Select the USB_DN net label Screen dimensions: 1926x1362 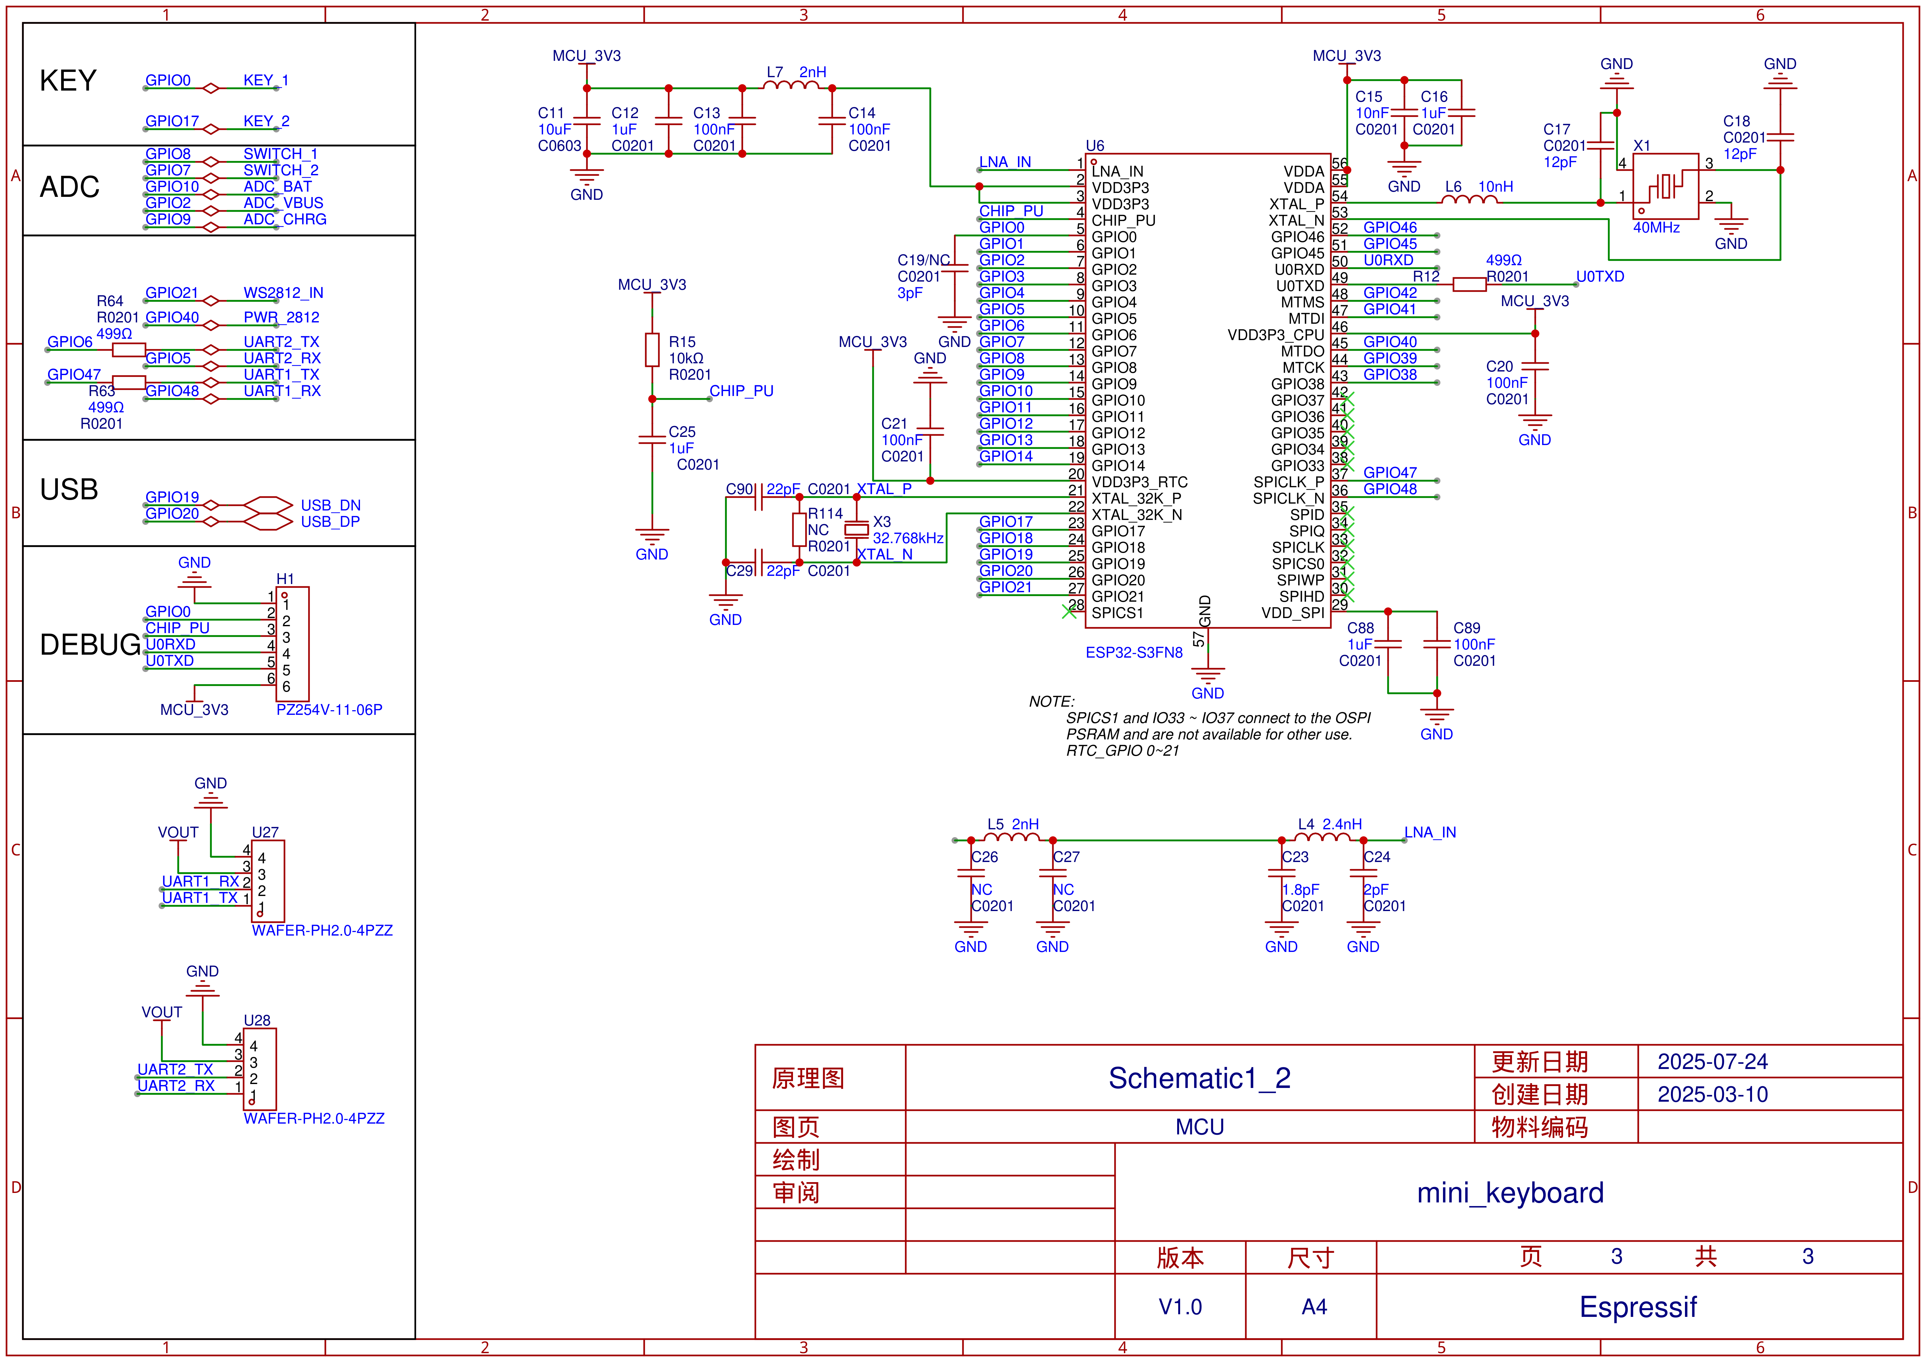point(331,505)
